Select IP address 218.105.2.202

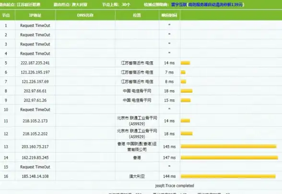click(x=35, y=134)
